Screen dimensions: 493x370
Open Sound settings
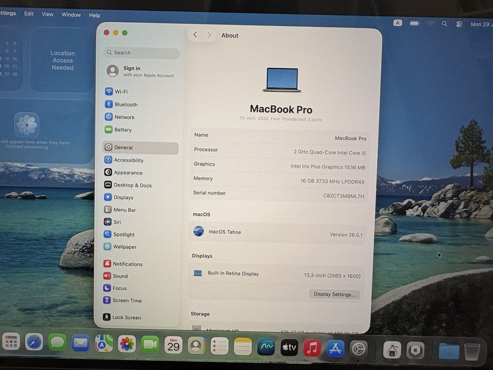[x=115, y=276]
